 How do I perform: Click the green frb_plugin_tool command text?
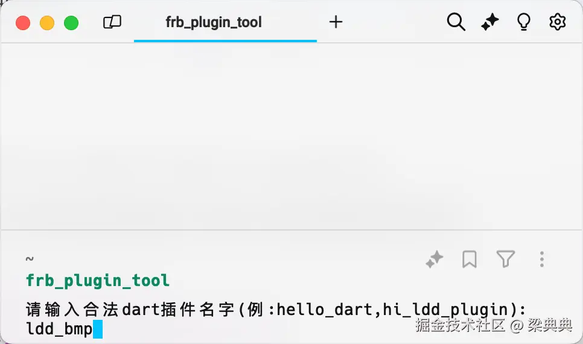[98, 281]
